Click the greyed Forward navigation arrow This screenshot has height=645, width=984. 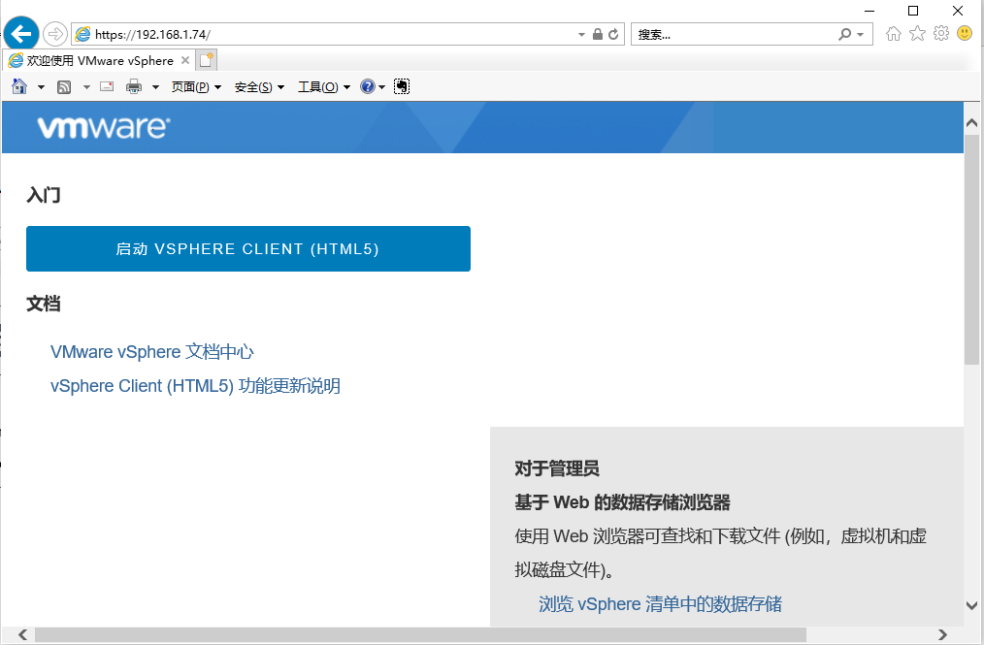click(x=55, y=34)
